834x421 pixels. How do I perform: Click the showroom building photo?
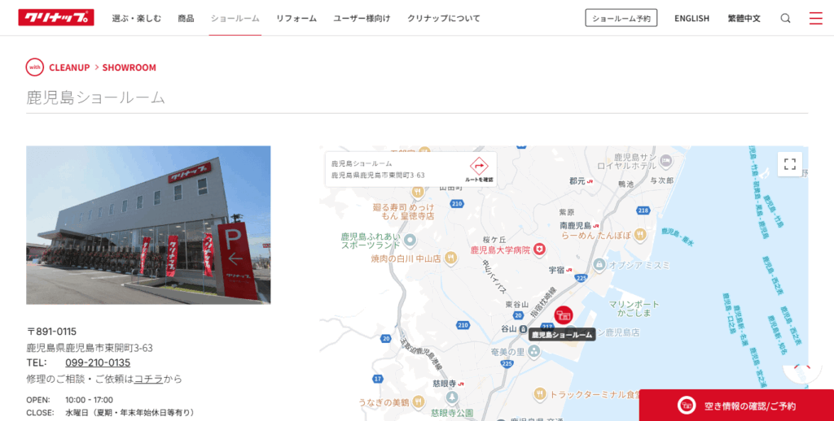pos(148,225)
